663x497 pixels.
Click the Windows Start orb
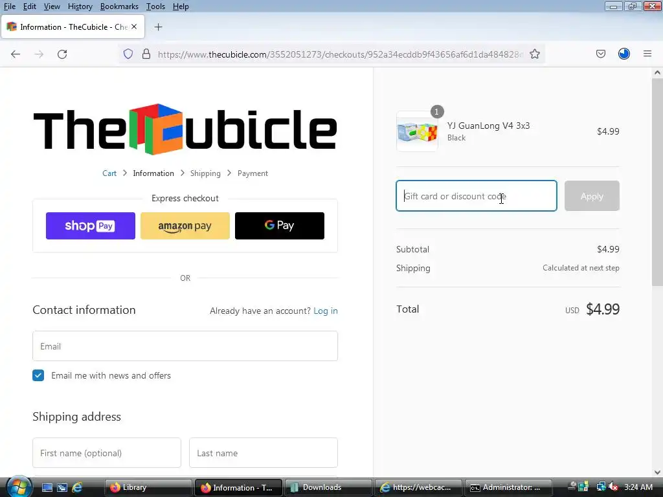coord(19,487)
